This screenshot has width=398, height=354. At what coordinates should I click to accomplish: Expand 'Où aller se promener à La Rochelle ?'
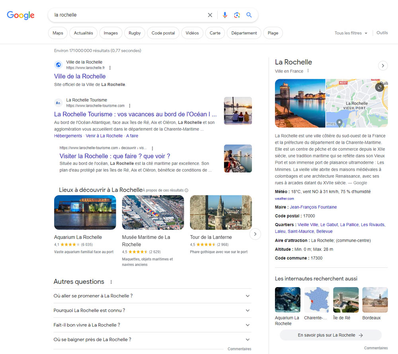152,296
